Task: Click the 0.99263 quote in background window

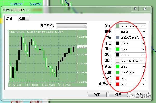Action: point(36,4)
